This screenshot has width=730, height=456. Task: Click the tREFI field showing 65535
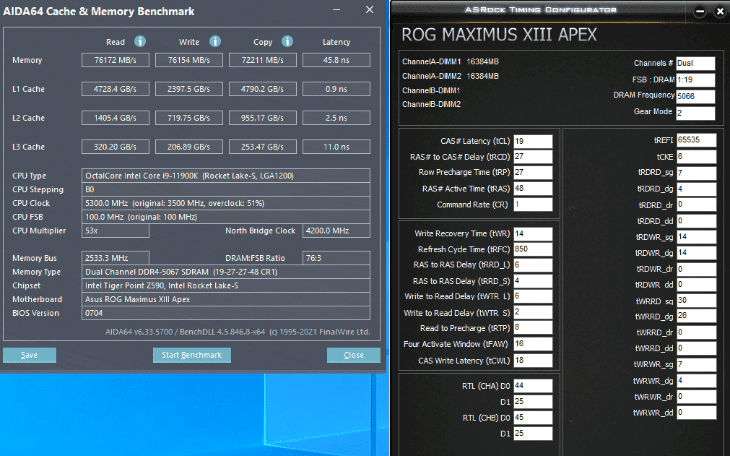coord(696,140)
